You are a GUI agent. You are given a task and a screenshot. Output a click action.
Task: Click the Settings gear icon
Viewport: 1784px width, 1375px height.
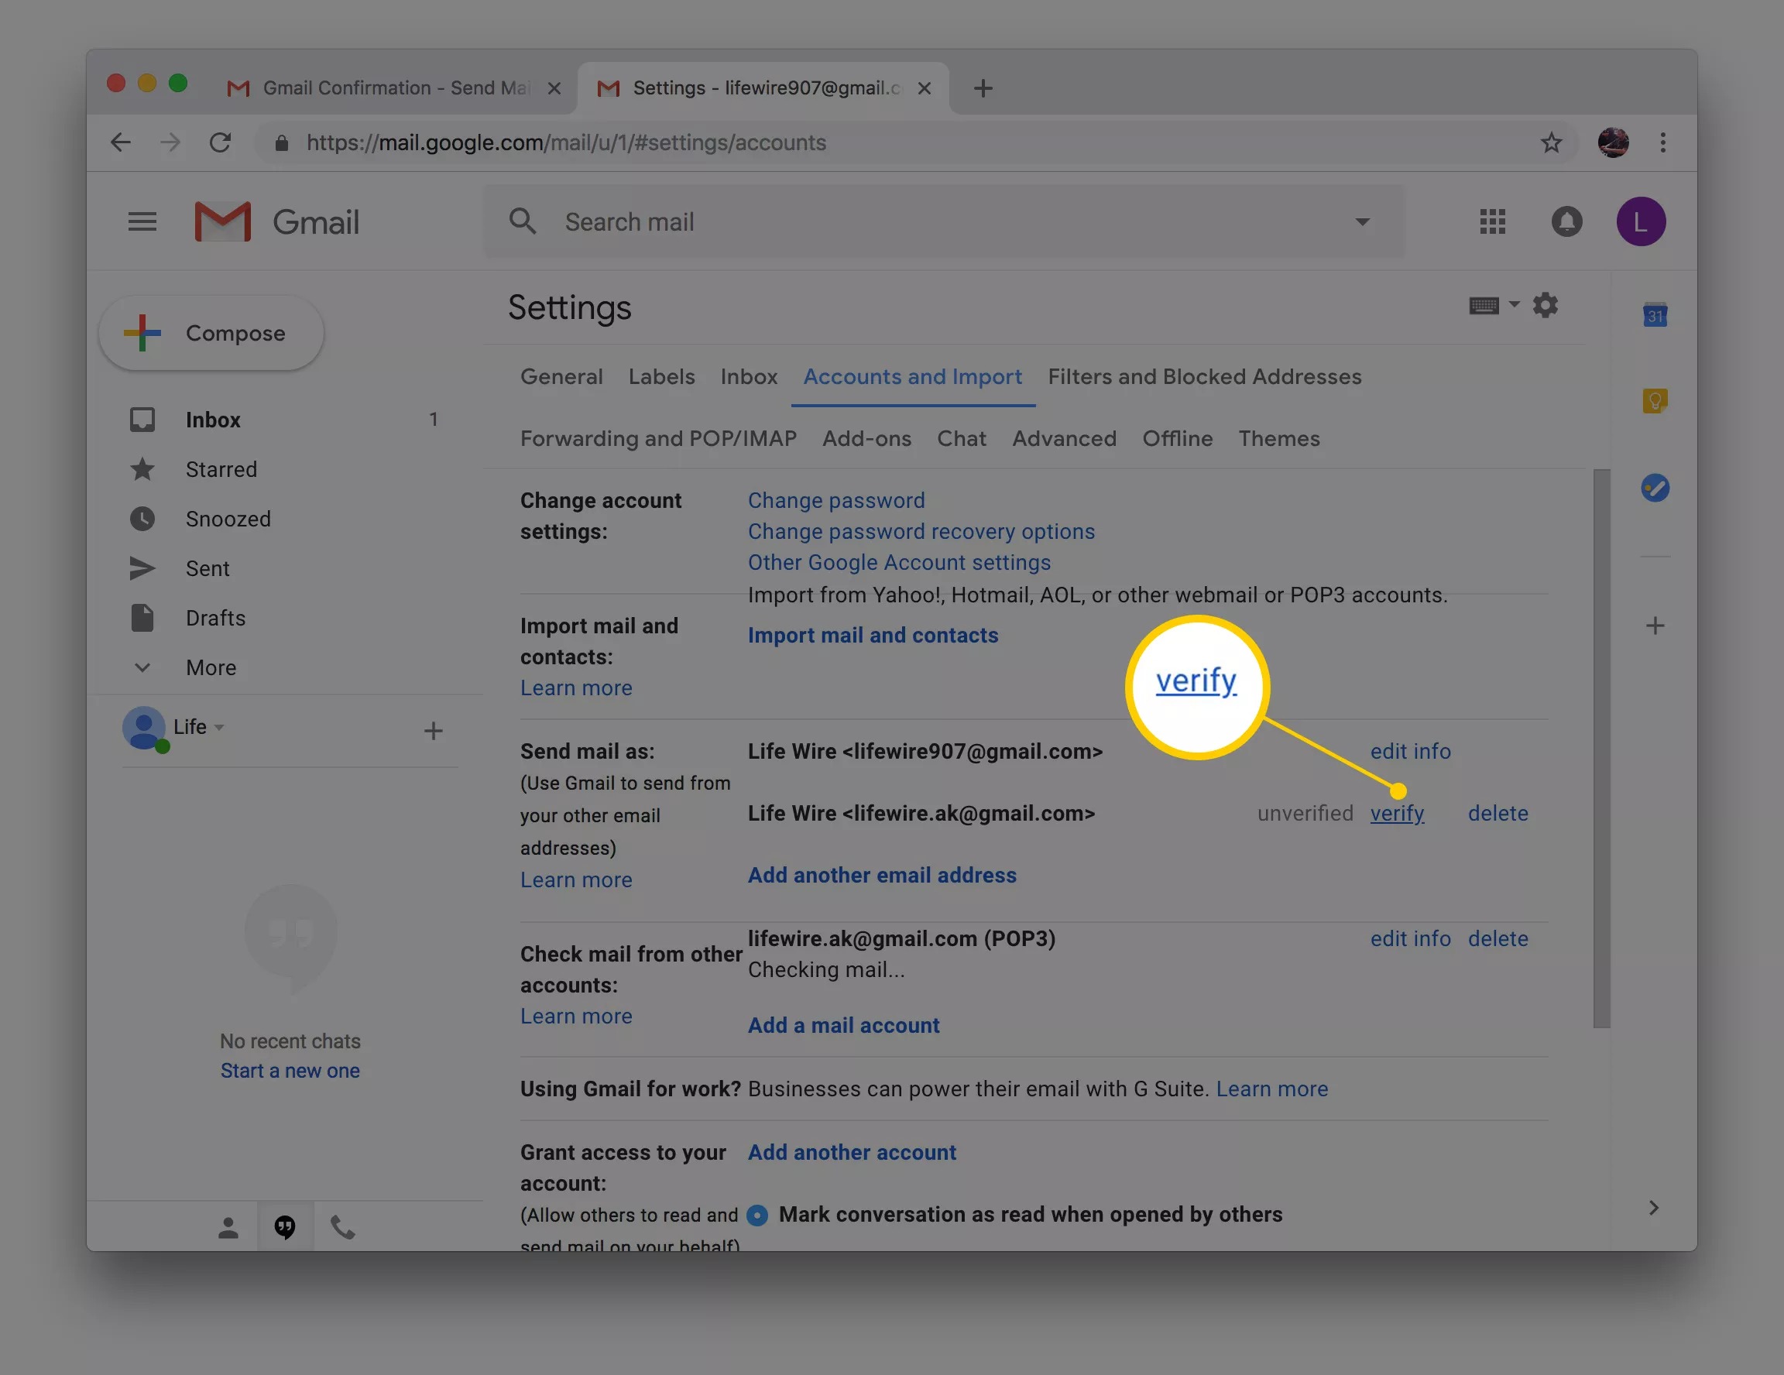[1544, 305]
